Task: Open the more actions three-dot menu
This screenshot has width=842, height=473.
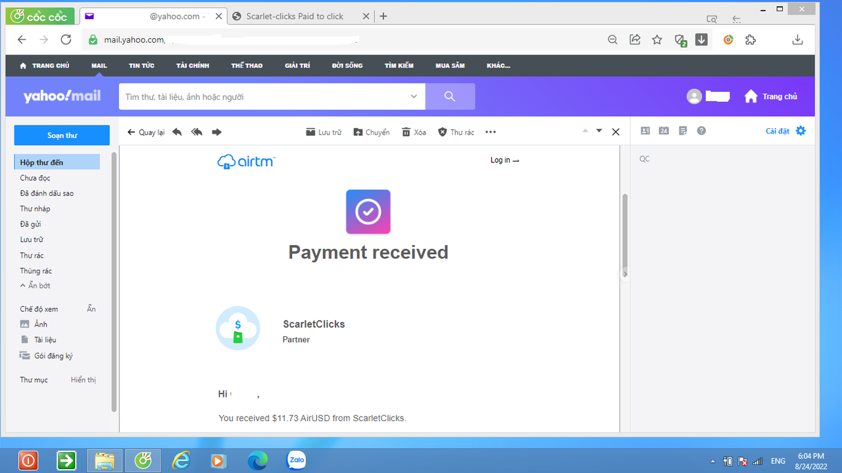Action: click(x=490, y=132)
